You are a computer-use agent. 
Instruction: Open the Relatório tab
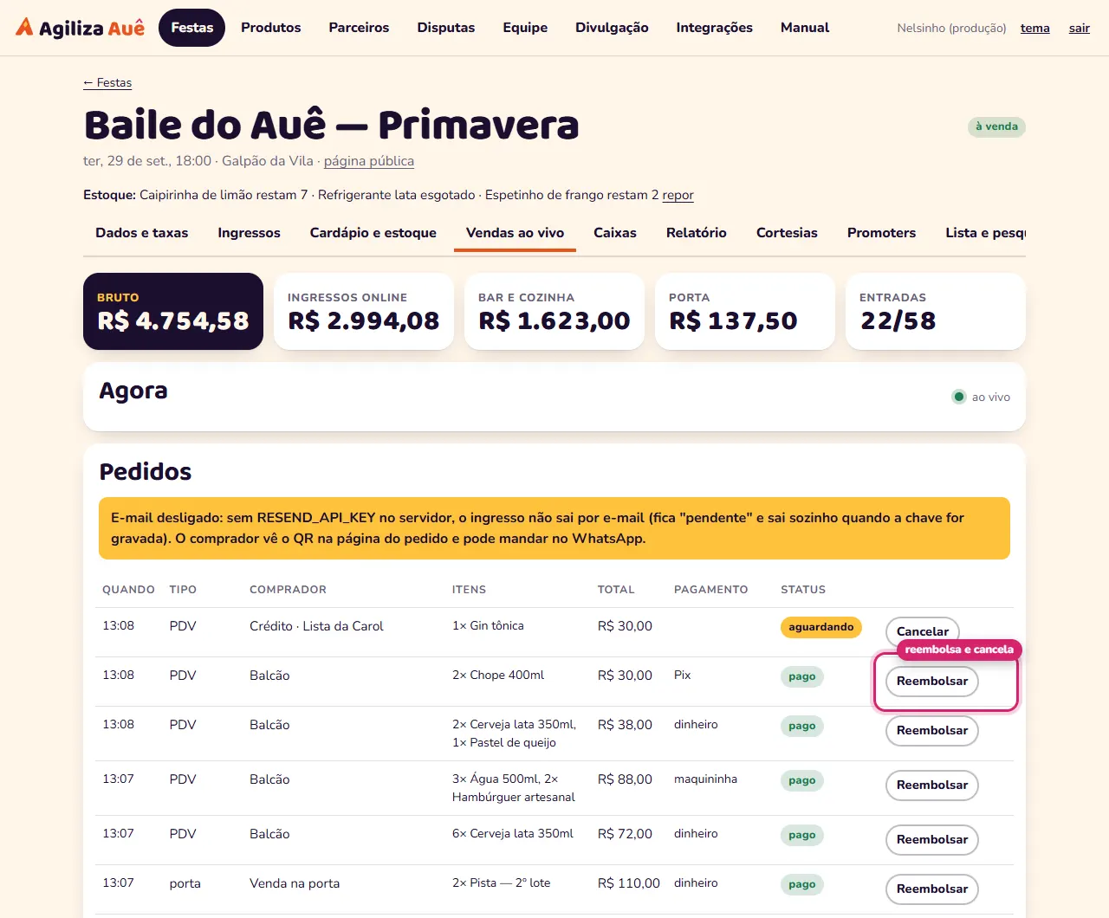[x=697, y=233]
